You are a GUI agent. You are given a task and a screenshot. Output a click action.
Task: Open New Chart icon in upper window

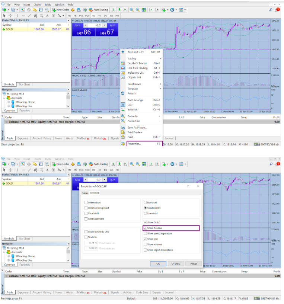coord(4,10)
